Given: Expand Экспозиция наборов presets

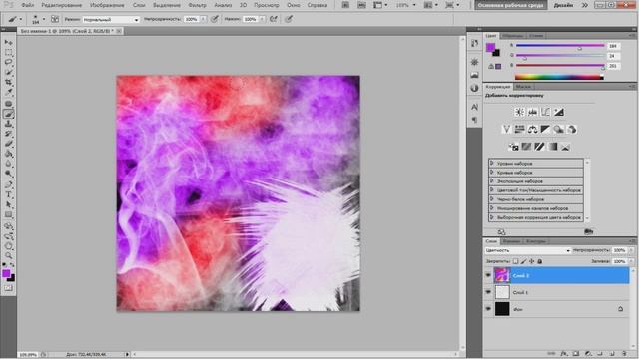Looking at the screenshot, I should [491, 181].
